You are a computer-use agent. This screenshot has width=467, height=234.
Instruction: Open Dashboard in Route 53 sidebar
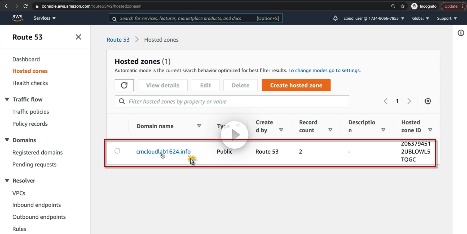(x=26, y=59)
